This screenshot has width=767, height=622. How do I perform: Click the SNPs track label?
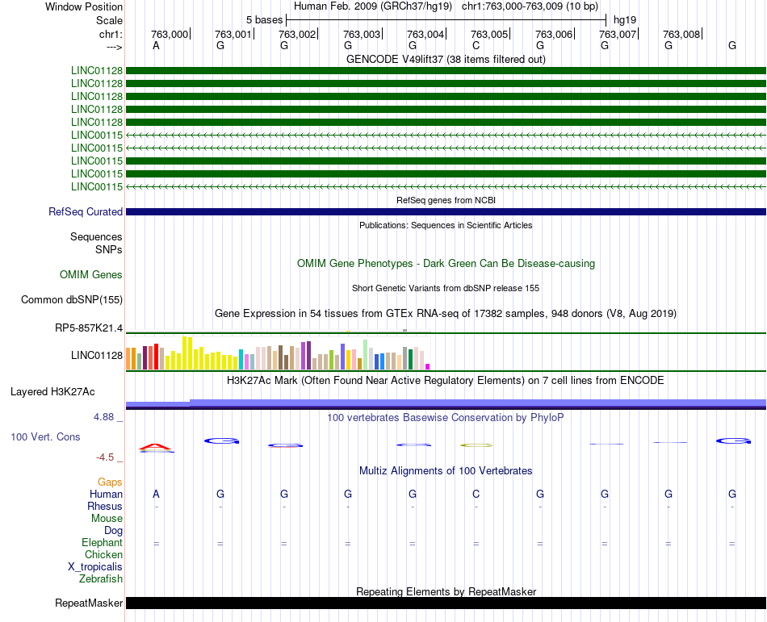pyautogui.click(x=109, y=249)
